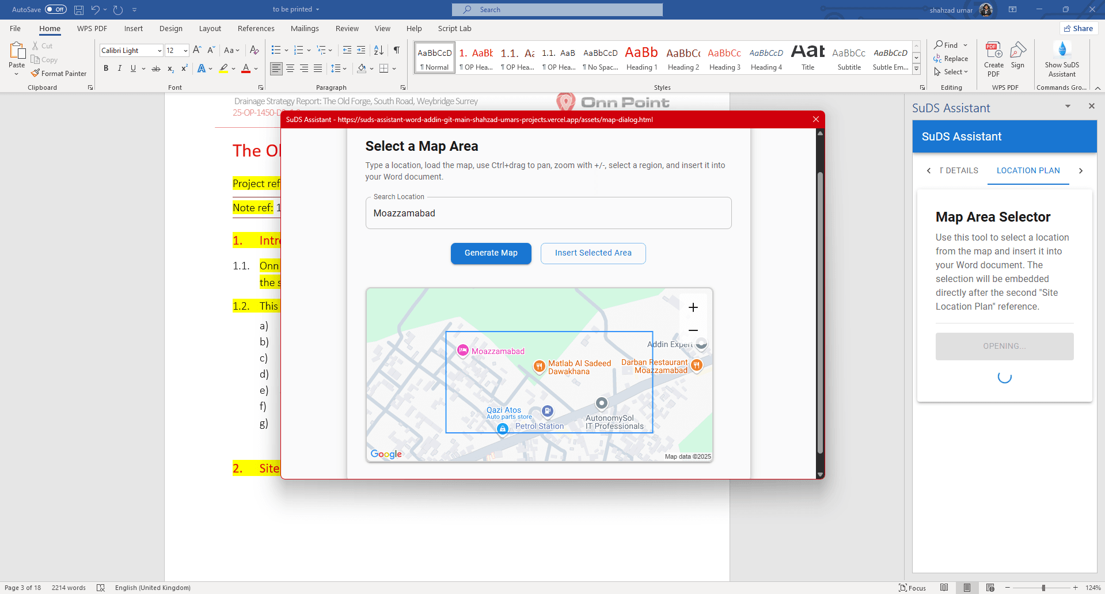Click Matlab Al Sadeed restaurant marker

click(x=539, y=366)
